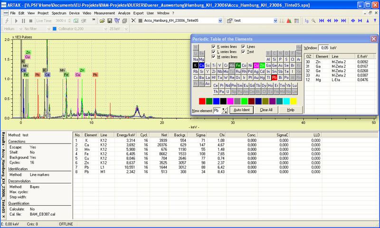This screenshot has height=228, width=380.
Task: Uncheck K series lines checkbox
Action: [213, 47]
